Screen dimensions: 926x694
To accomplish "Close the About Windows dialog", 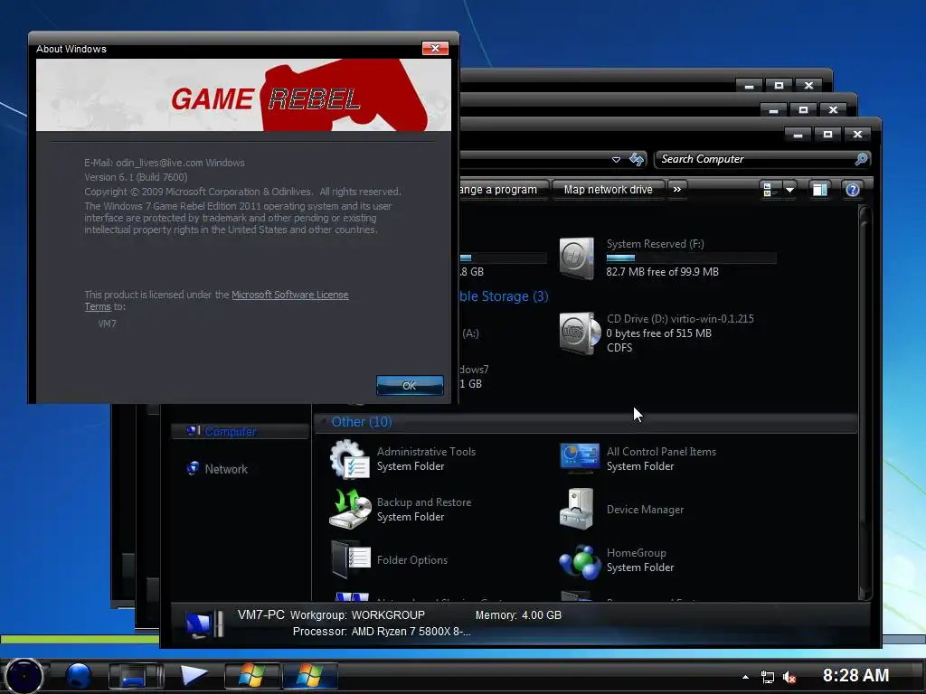I will tap(435, 49).
